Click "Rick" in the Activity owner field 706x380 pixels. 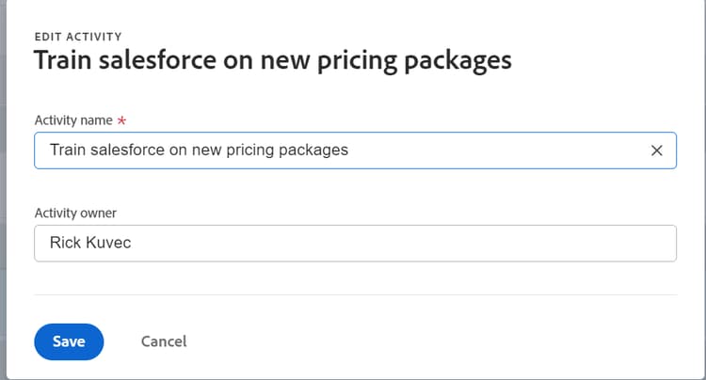tap(65, 244)
